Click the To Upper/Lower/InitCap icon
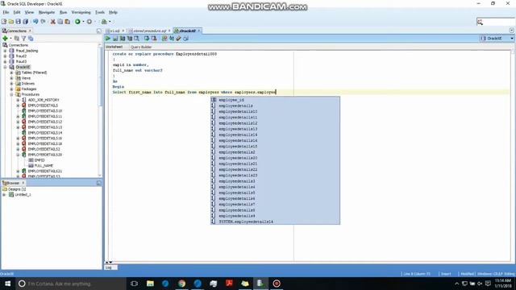 pos(172,39)
